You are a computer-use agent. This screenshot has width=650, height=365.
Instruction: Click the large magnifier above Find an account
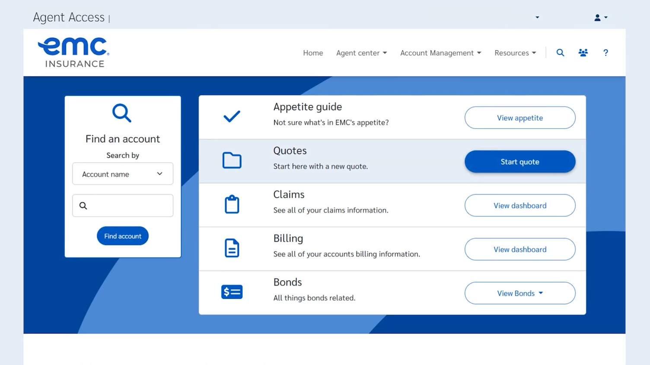click(122, 113)
